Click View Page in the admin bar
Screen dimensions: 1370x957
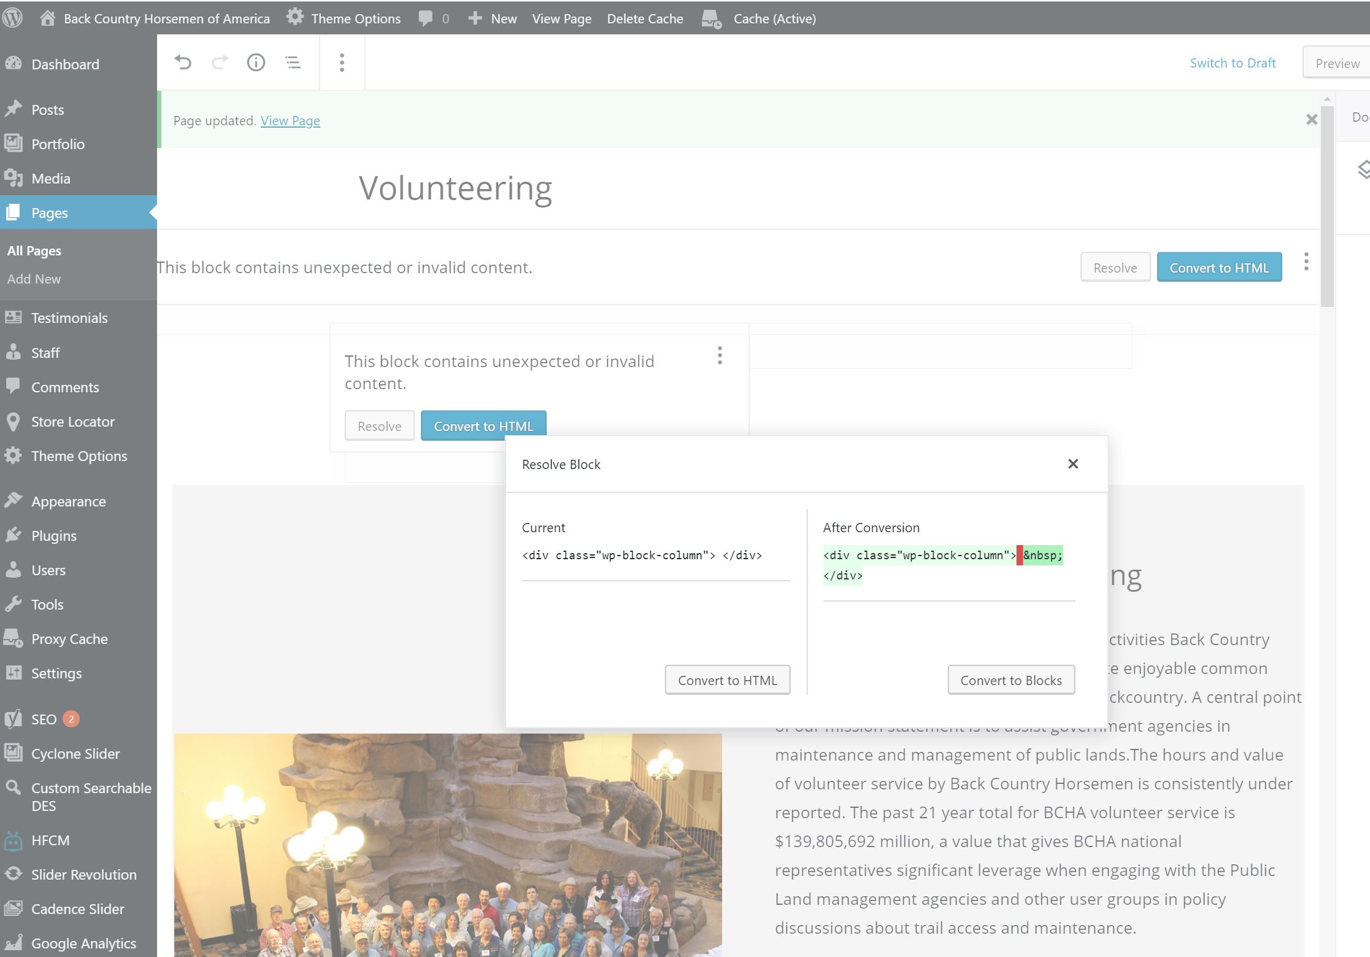[x=561, y=18]
